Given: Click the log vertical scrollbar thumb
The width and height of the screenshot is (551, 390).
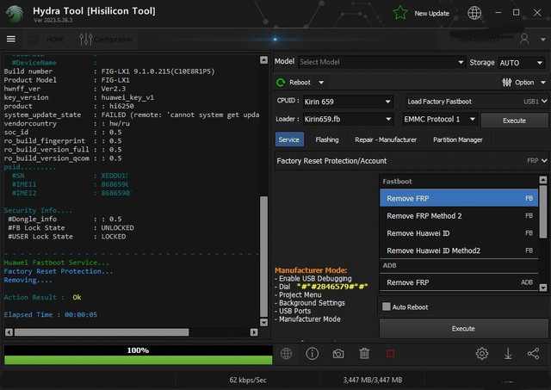Looking at the screenshot, I should coord(263,257).
